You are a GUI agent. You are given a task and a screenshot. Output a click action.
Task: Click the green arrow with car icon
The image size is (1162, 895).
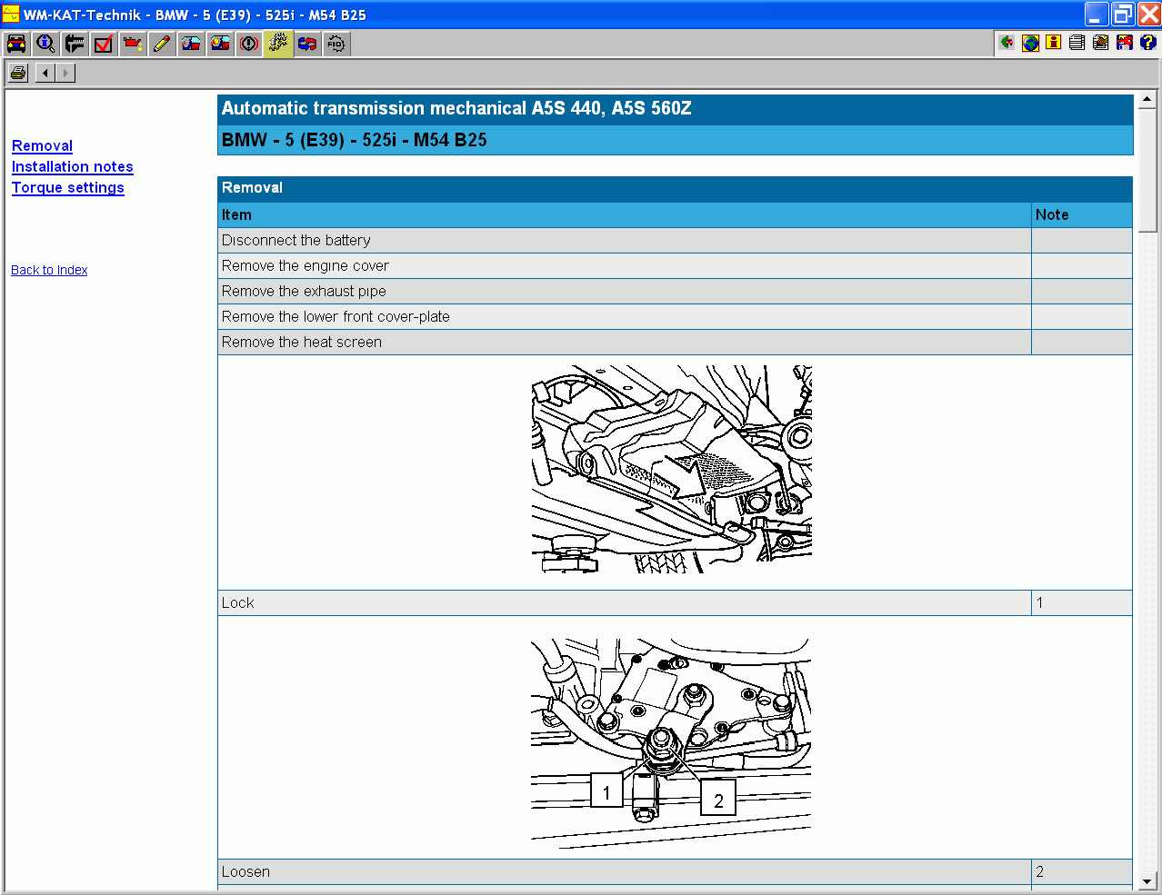[1007, 42]
